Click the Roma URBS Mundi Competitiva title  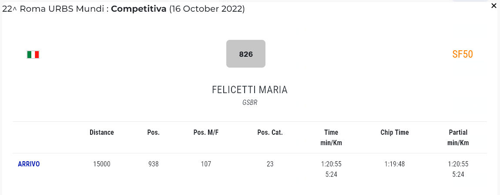(123, 9)
